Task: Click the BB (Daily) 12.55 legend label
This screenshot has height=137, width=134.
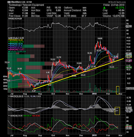Action: pos(16,38)
